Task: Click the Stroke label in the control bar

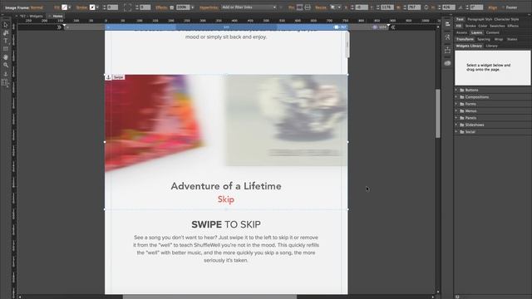Action: tap(81, 7)
